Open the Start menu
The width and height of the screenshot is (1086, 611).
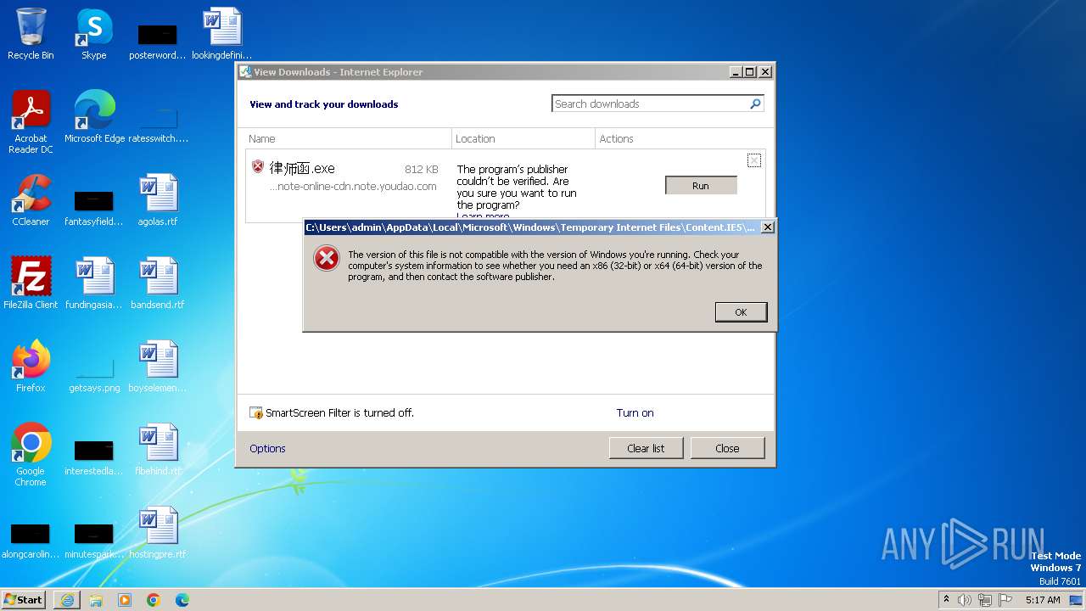click(x=25, y=600)
